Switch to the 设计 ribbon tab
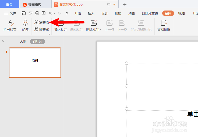The width and height of the screenshot is (198, 137). coord(105,13)
